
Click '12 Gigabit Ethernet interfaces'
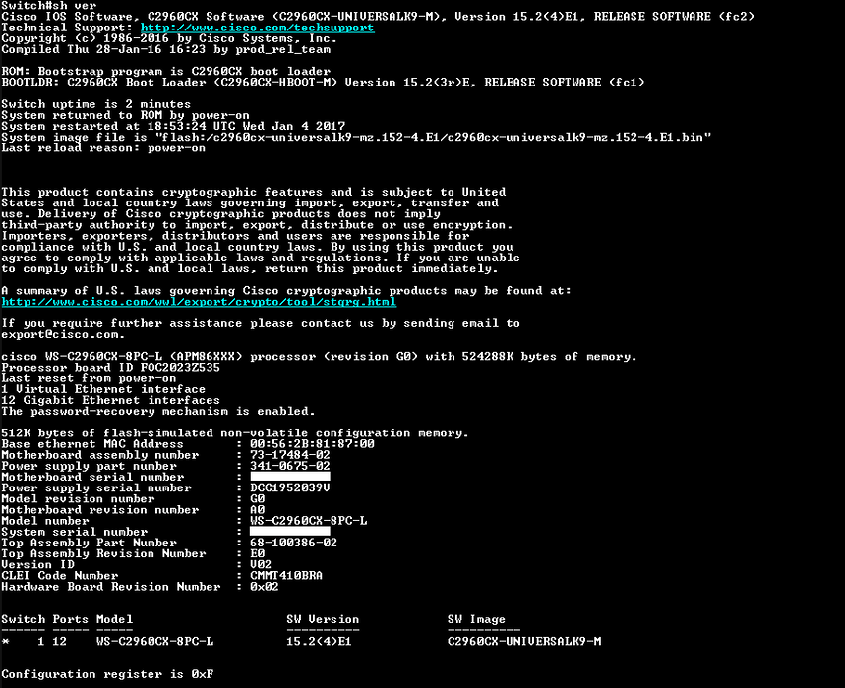click(110, 400)
